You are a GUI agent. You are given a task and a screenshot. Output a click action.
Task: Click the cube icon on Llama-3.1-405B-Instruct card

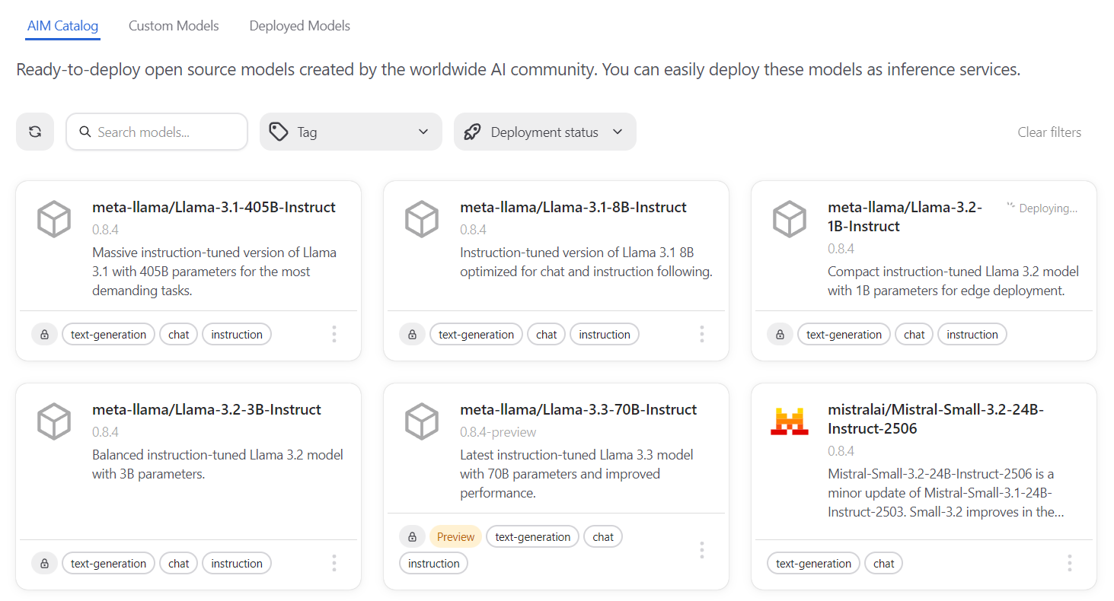pos(53,219)
